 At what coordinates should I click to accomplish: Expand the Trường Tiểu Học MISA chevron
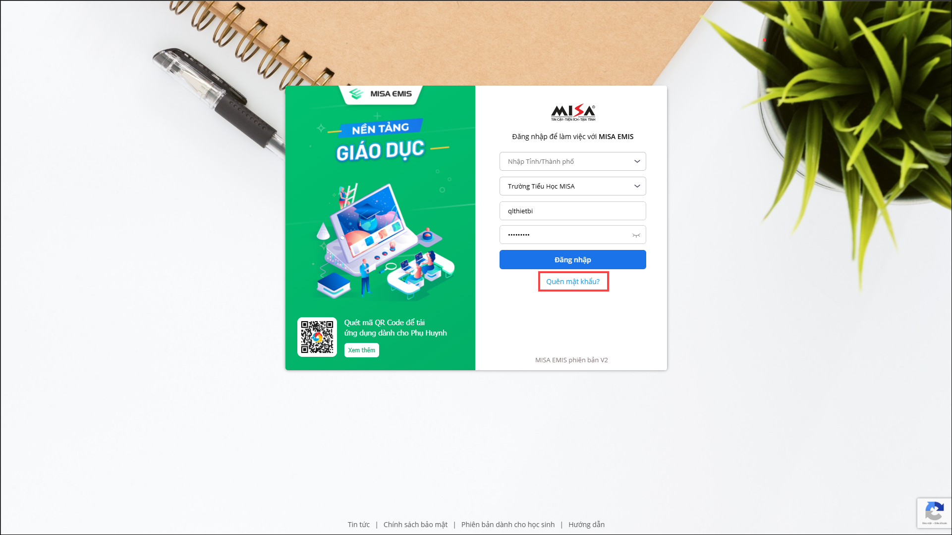coord(637,186)
